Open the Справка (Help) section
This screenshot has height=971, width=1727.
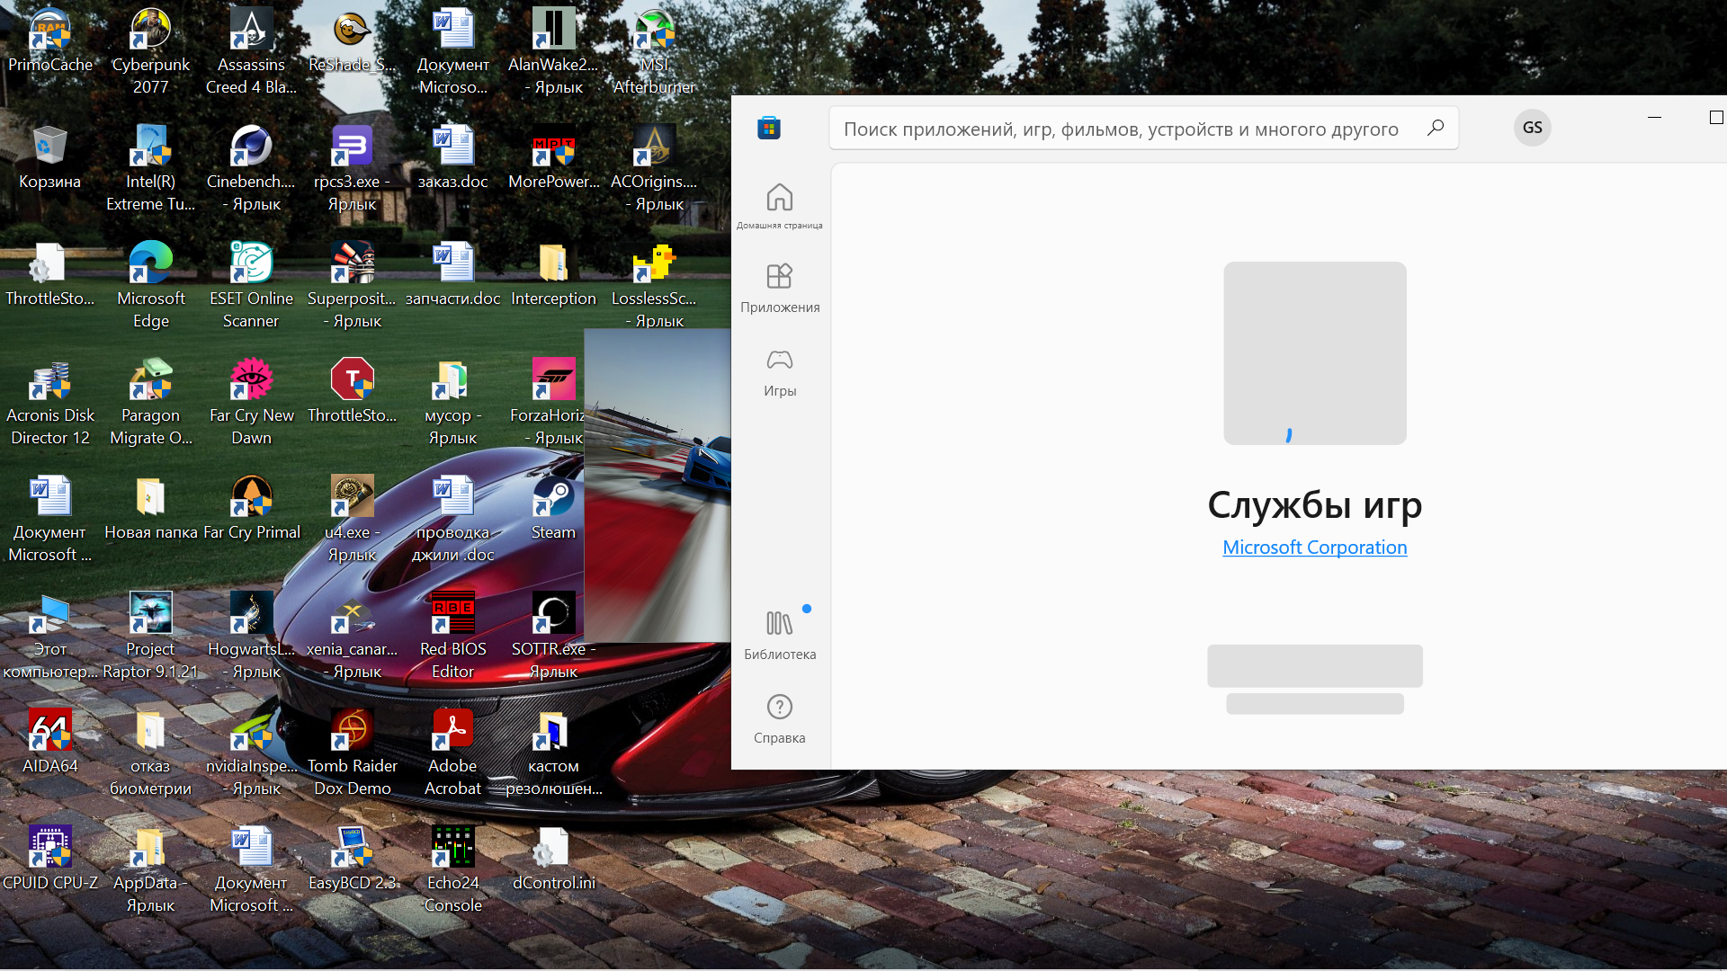(779, 718)
